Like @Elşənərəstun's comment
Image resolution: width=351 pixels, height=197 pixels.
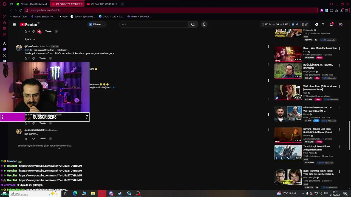tap(26, 58)
